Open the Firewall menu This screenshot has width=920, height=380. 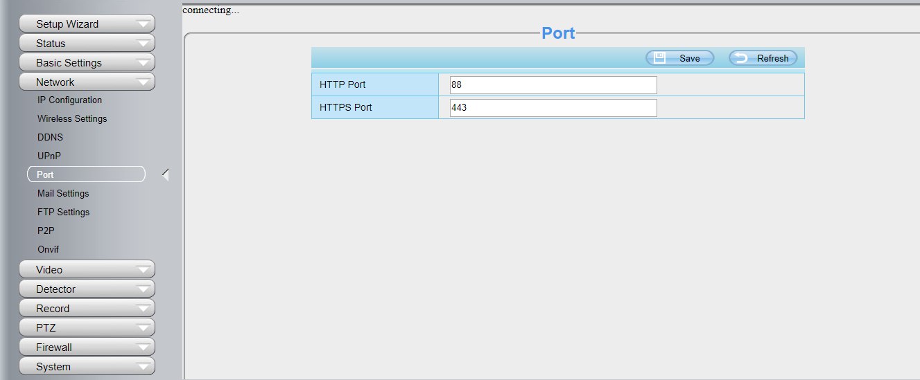pos(87,347)
